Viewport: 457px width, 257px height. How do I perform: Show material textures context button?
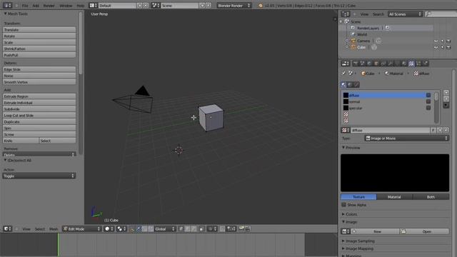343,84
